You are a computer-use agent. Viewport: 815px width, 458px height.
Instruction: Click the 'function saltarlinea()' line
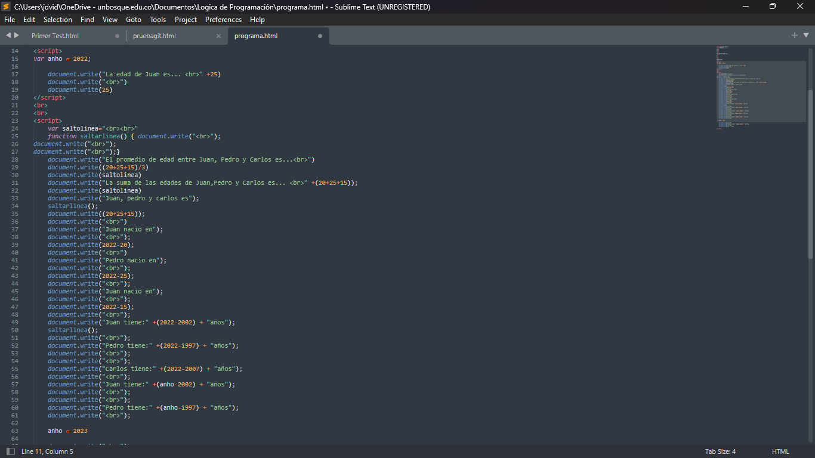pos(134,137)
